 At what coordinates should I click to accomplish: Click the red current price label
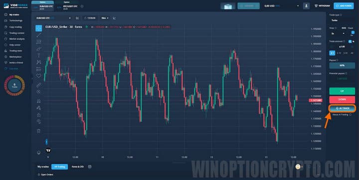[316, 100]
